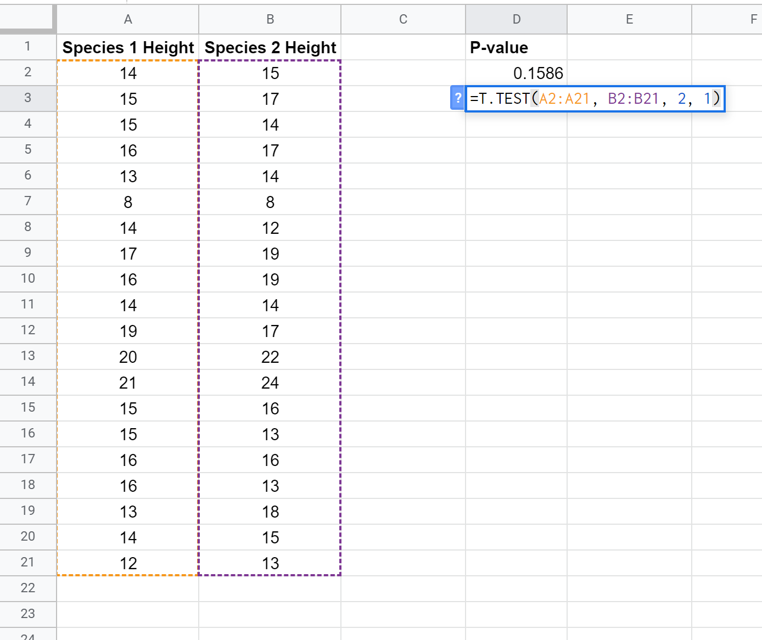Click empty cell C2

click(403, 73)
